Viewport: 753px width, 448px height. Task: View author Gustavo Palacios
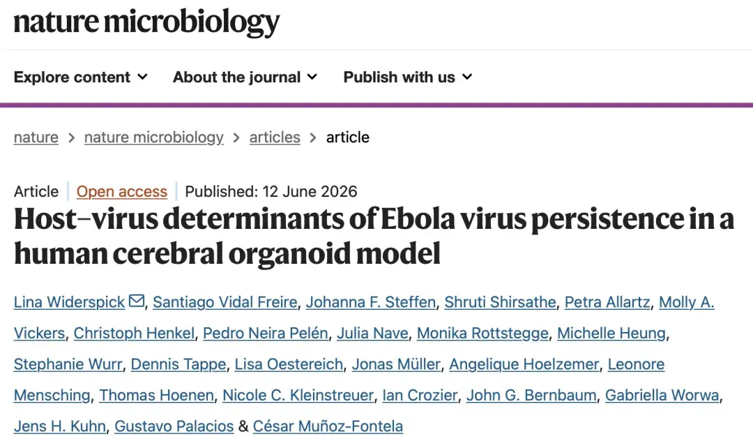(x=174, y=426)
